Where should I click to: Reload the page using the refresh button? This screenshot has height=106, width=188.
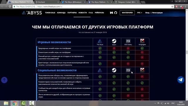[10, 6]
